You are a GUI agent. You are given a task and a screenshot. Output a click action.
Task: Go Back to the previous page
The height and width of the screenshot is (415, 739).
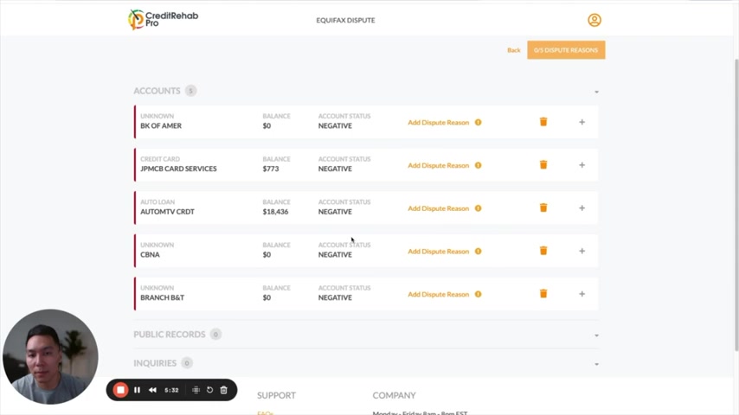coord(514,50)
